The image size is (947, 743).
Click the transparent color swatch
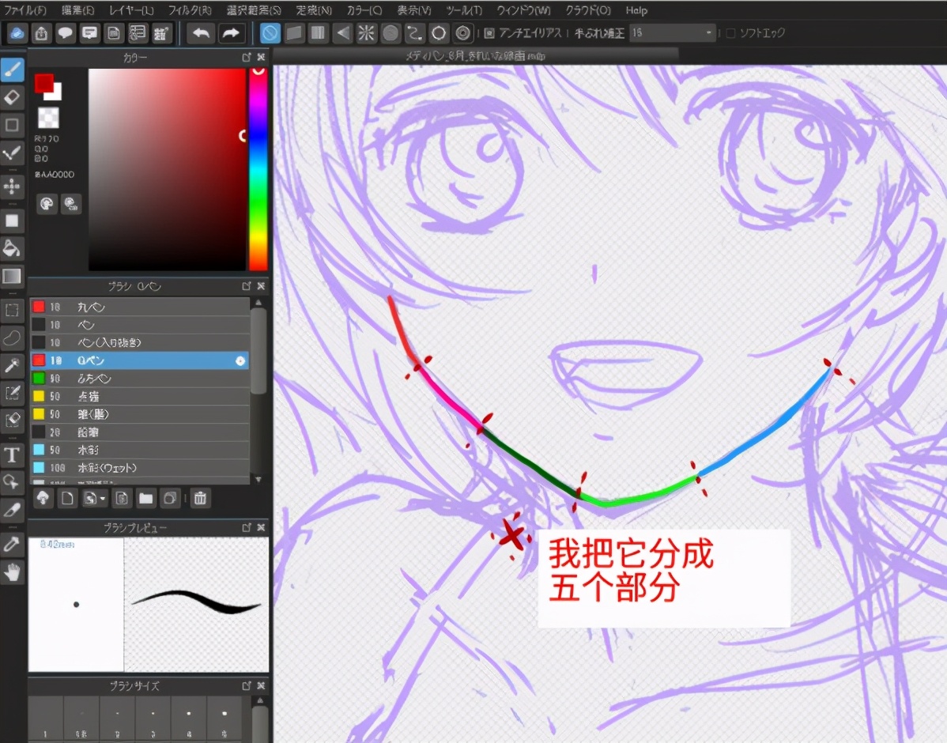[x=48, y=118]
